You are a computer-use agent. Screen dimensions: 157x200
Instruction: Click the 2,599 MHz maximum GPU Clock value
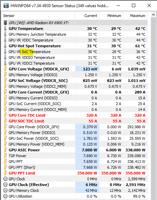pyautogui.click(x=137, y=179)
